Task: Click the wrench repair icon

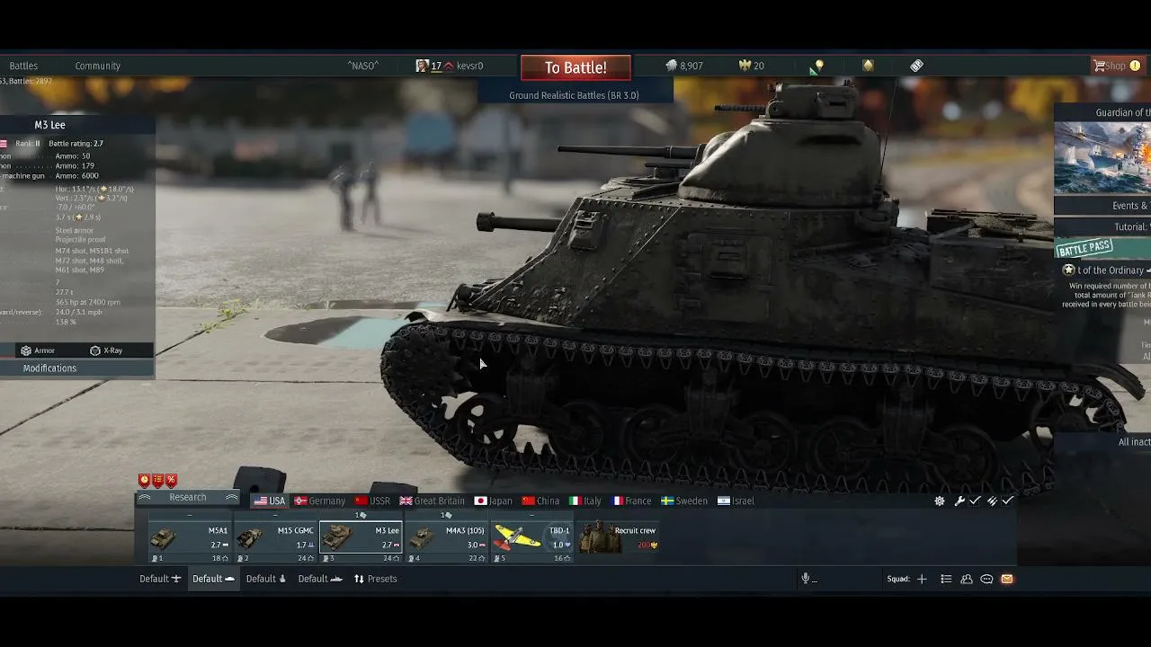Action: tap(959, 501)
